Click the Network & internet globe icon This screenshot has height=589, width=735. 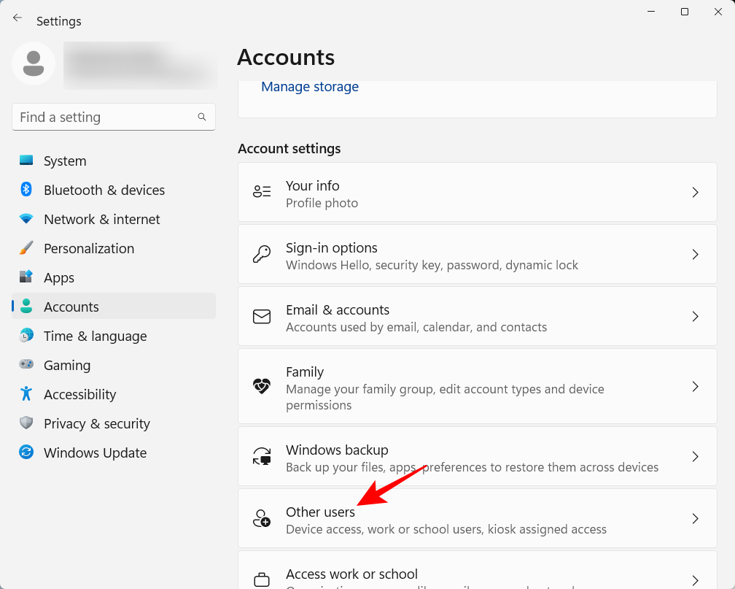click(26, 219)
